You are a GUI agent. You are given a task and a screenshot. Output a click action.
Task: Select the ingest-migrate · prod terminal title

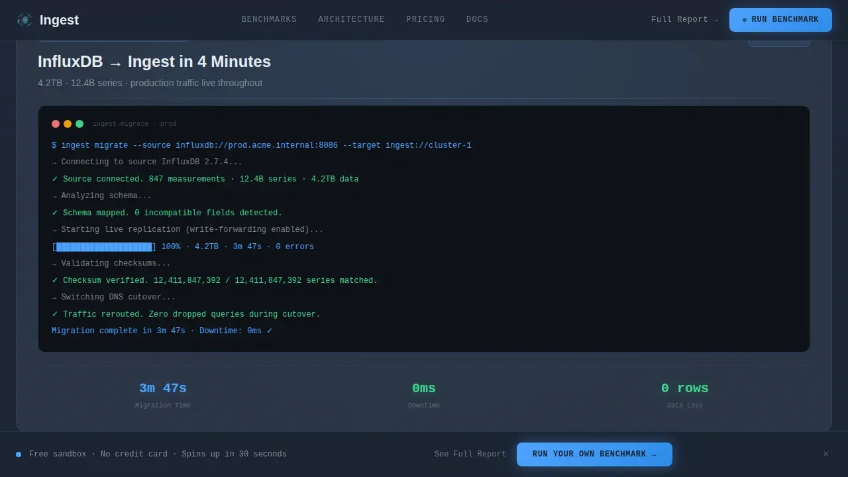point(134,124)
